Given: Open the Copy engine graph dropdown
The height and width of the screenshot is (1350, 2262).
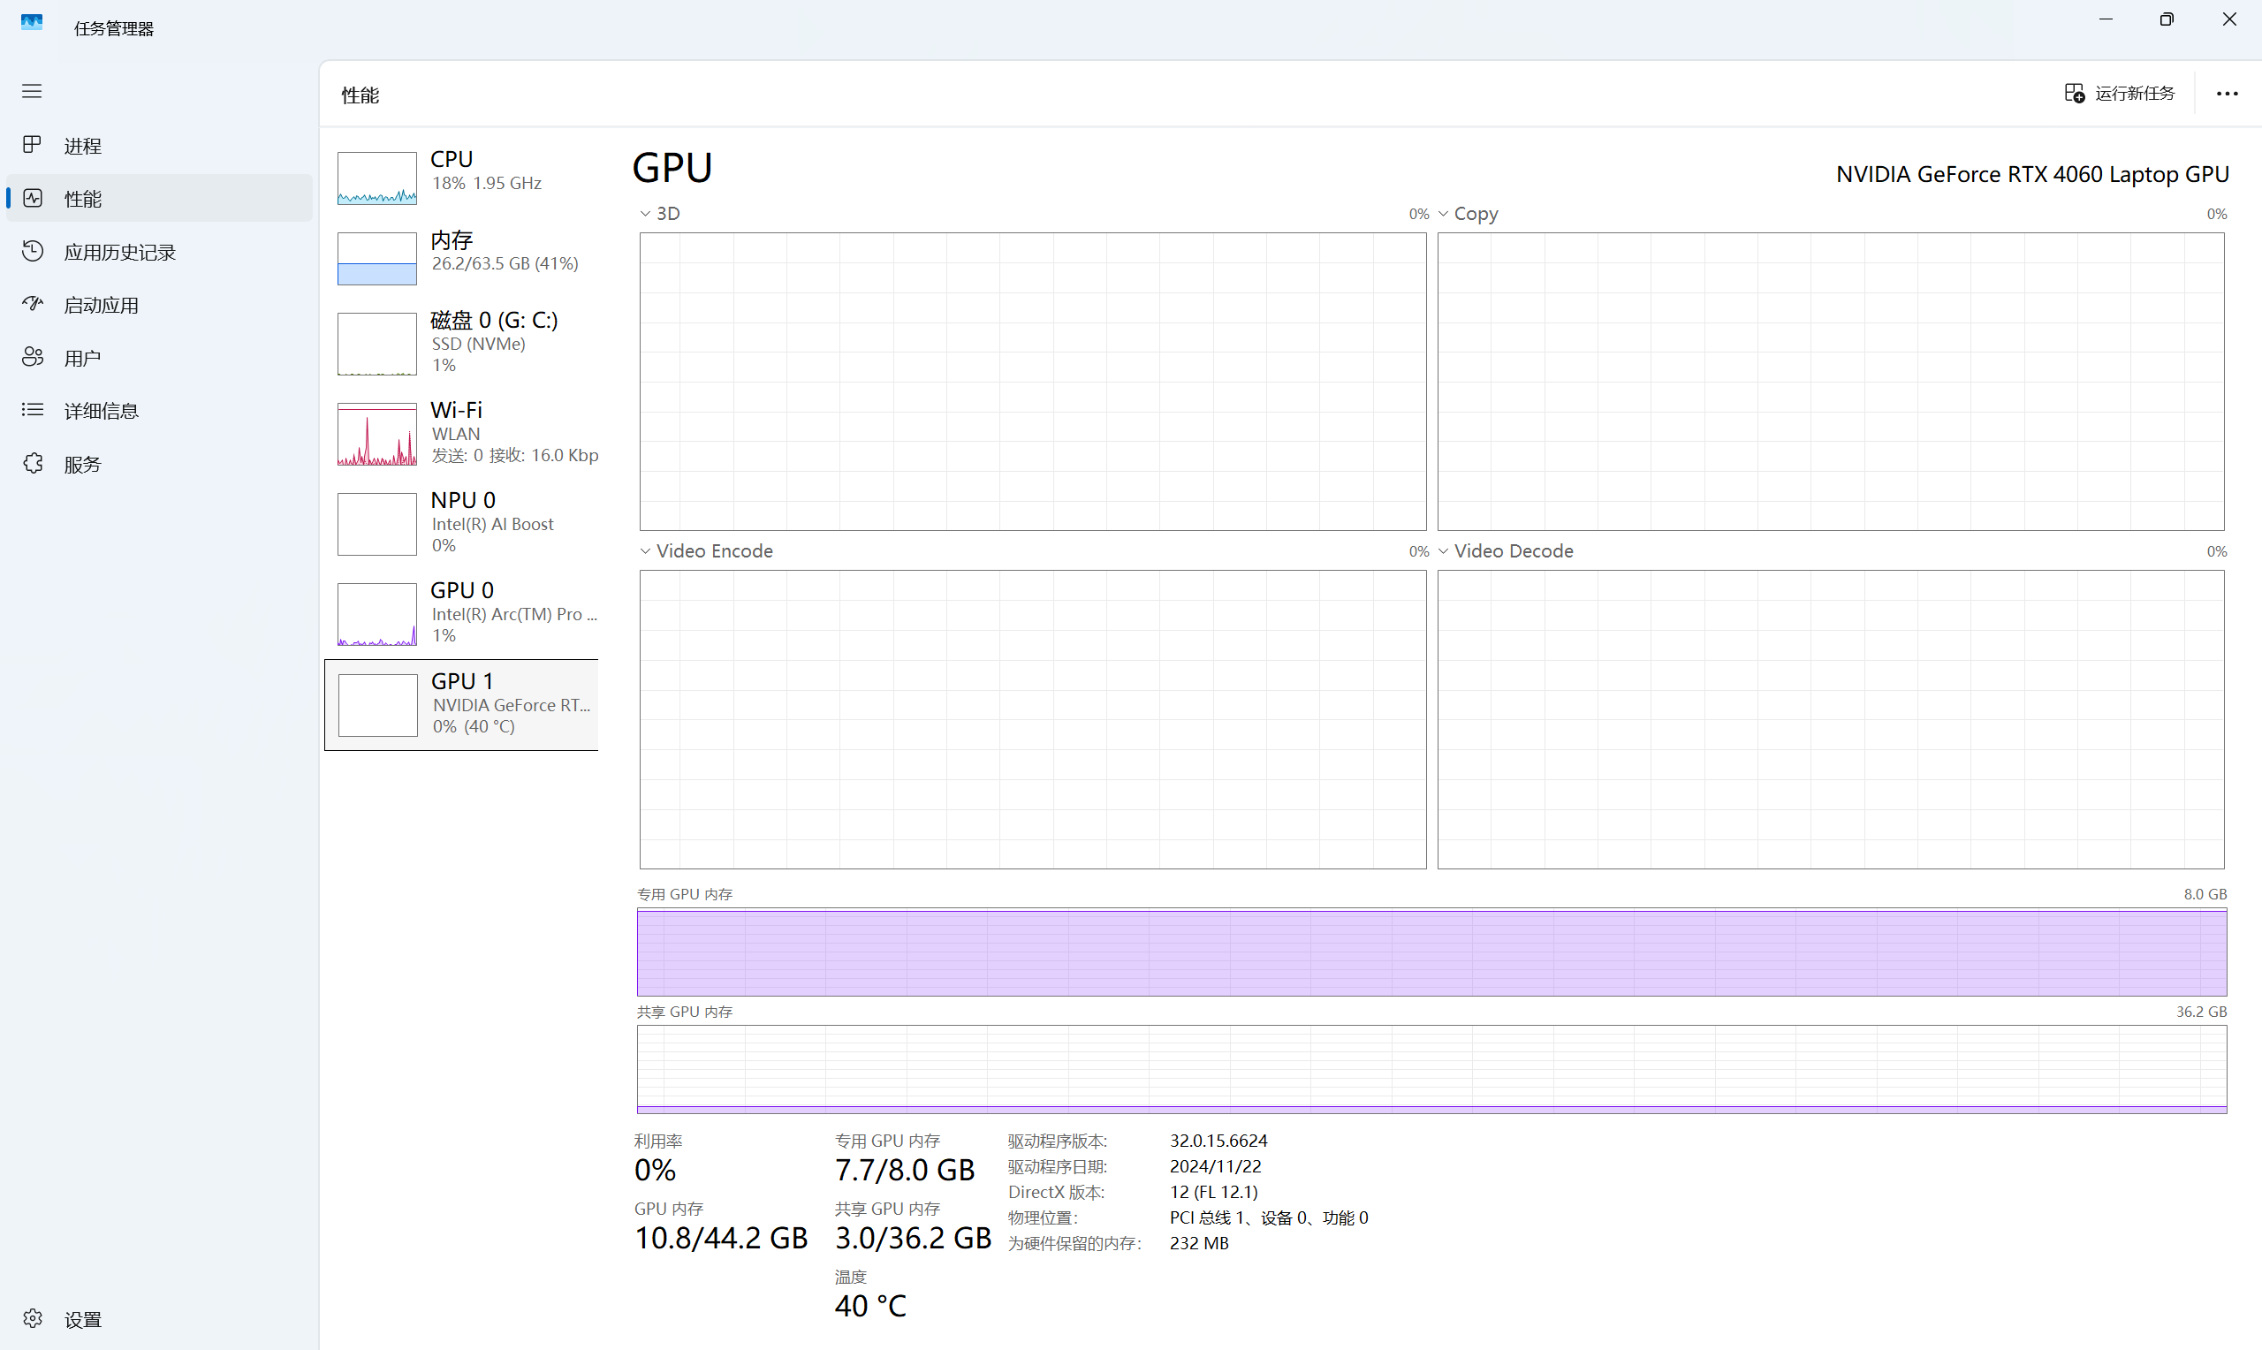Looking at the screenshot, I should click(x=1444, y=214).
